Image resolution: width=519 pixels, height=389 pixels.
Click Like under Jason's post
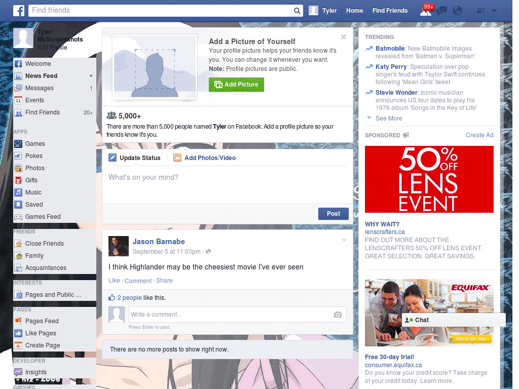114,281
